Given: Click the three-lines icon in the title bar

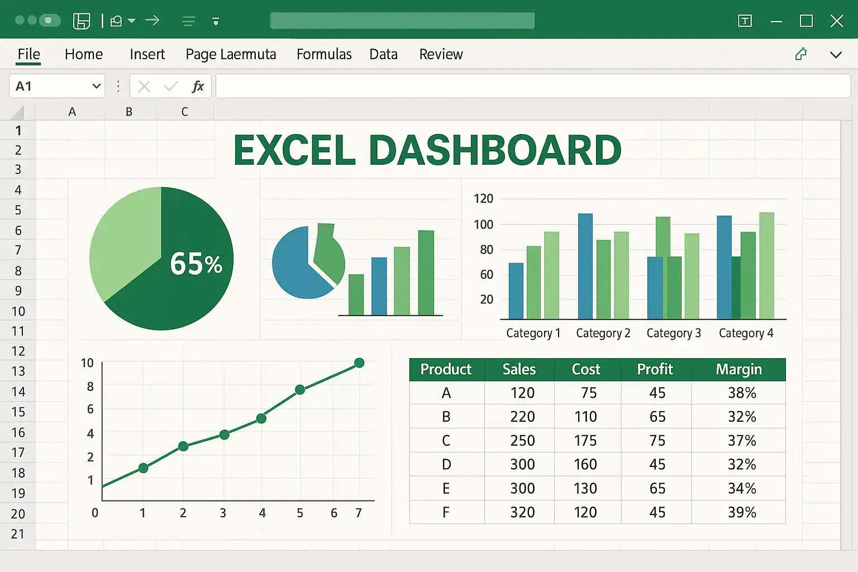Looking at the screenshot, I should (189, 21).
